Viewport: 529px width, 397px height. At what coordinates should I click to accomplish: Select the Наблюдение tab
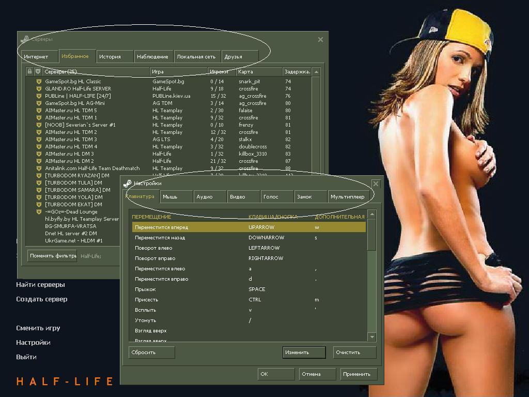(153, 56)
